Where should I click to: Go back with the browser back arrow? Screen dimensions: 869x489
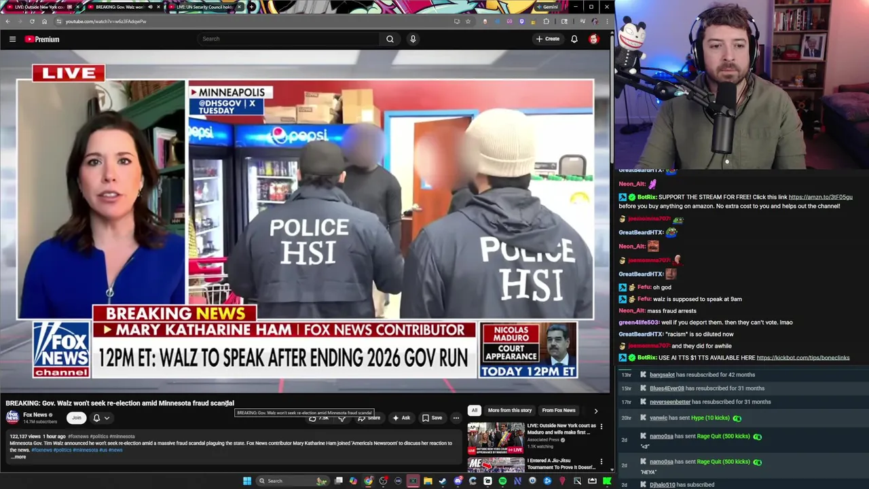pos(7,21)
